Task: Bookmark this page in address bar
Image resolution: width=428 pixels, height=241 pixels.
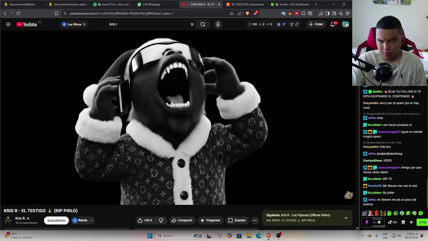Action: pyautogui.click(x=56, y=13)
